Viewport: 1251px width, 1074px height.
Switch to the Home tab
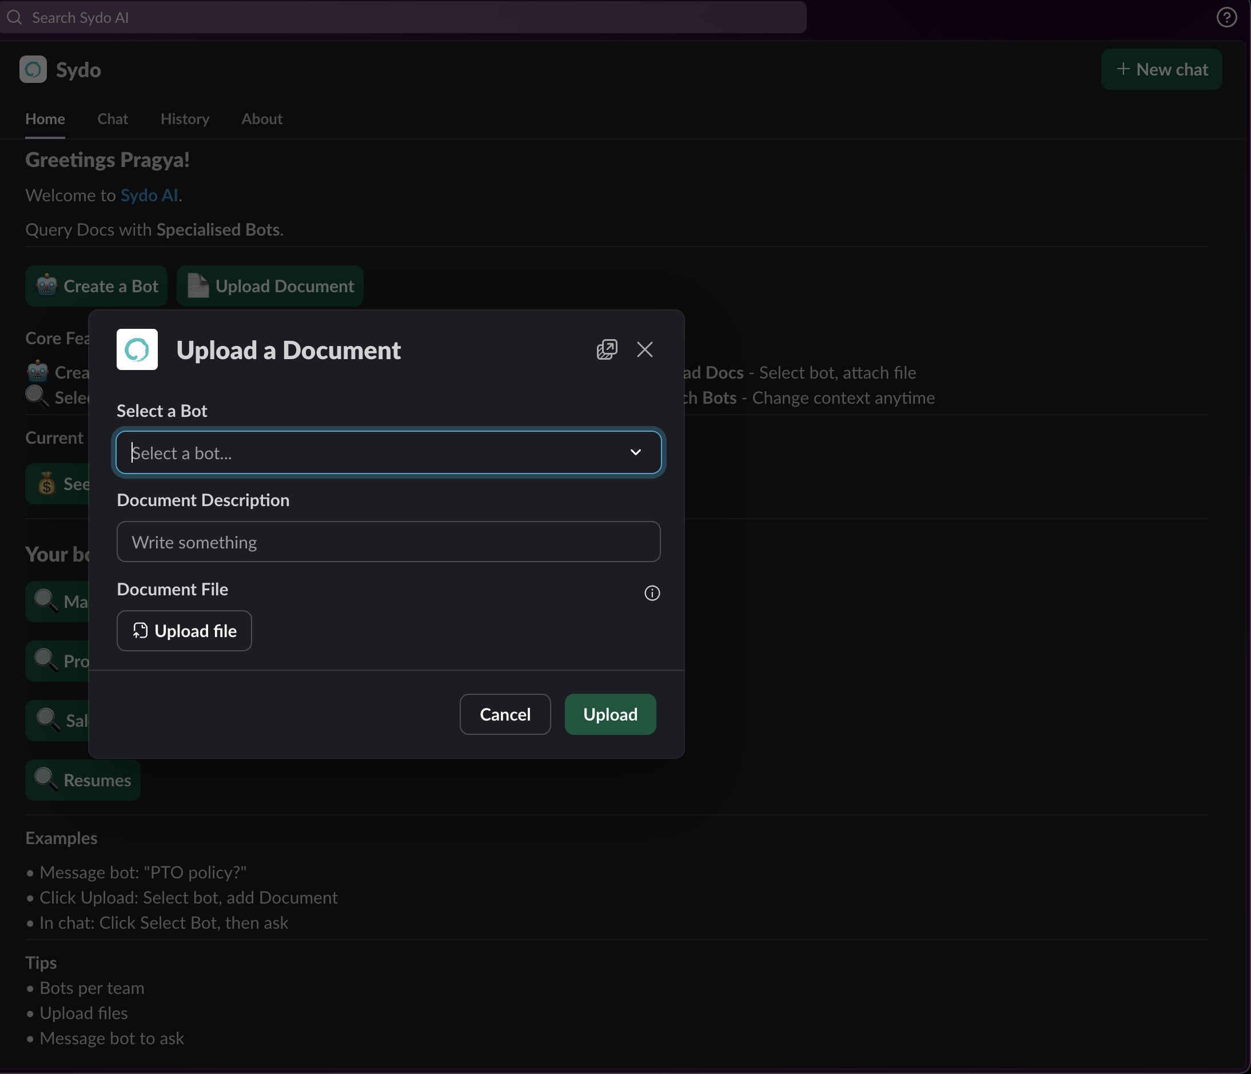pyautogui.click(x=45, y=119)
